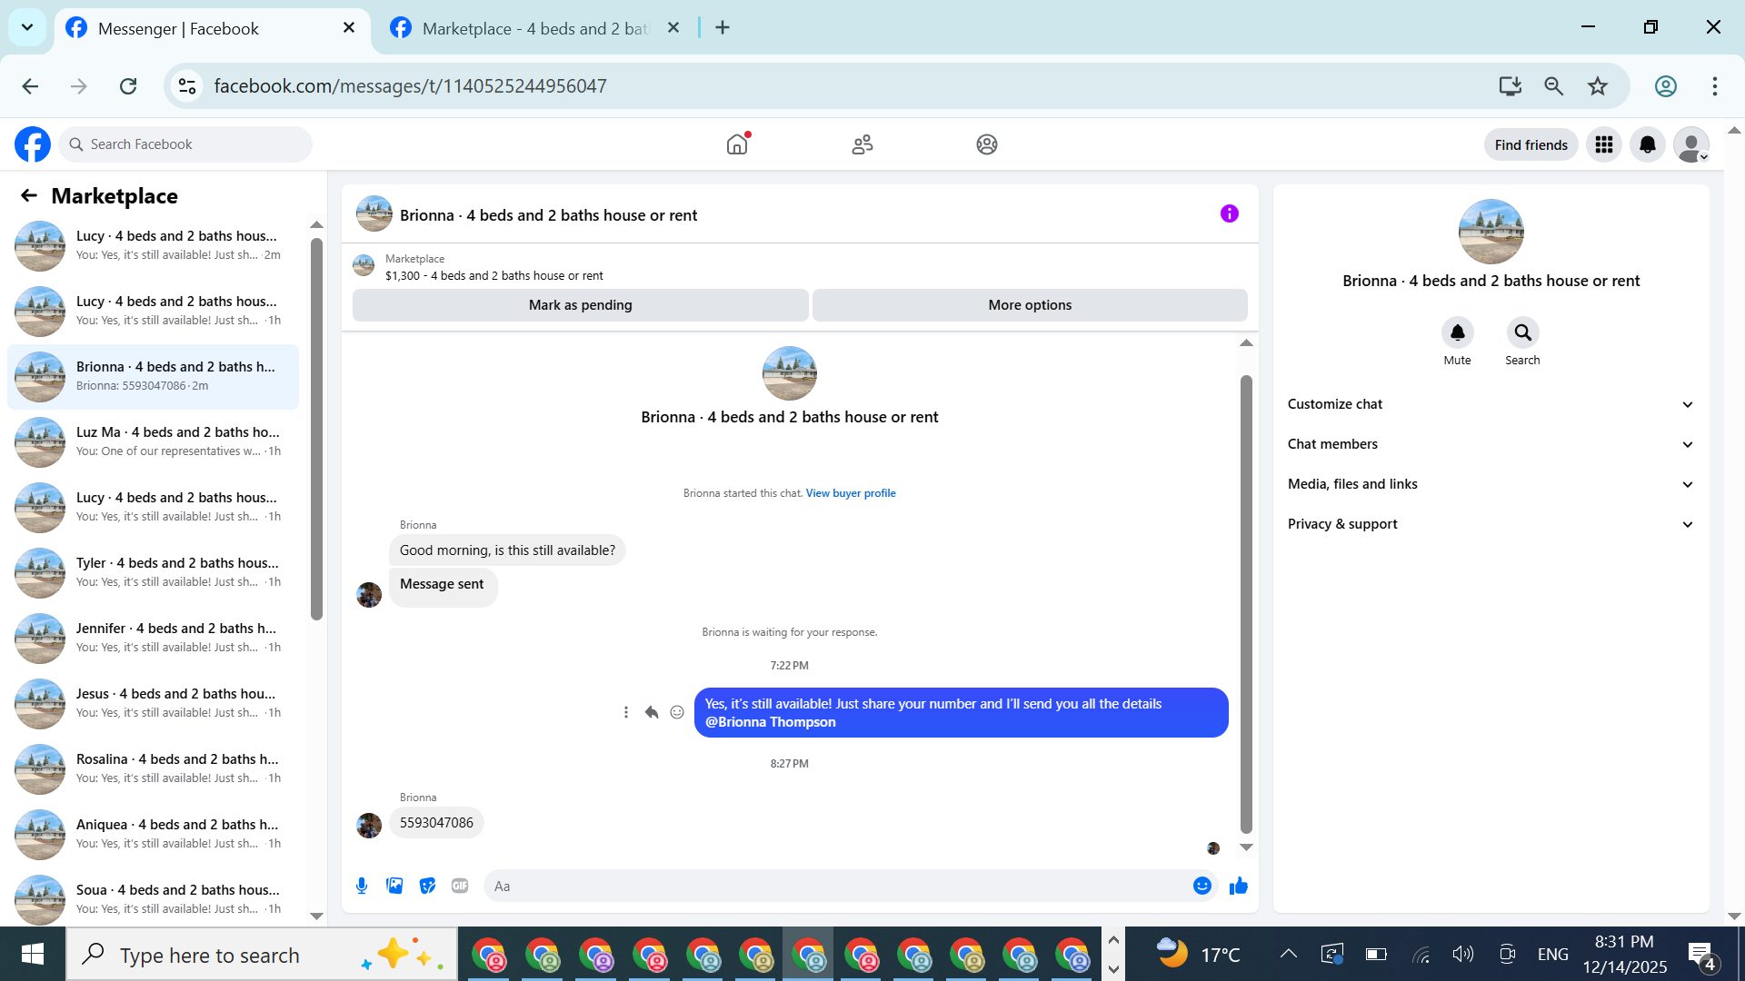1745x981 pixels.
Task: Attach a photo using image icon
Action: click(x=394, y=886)
